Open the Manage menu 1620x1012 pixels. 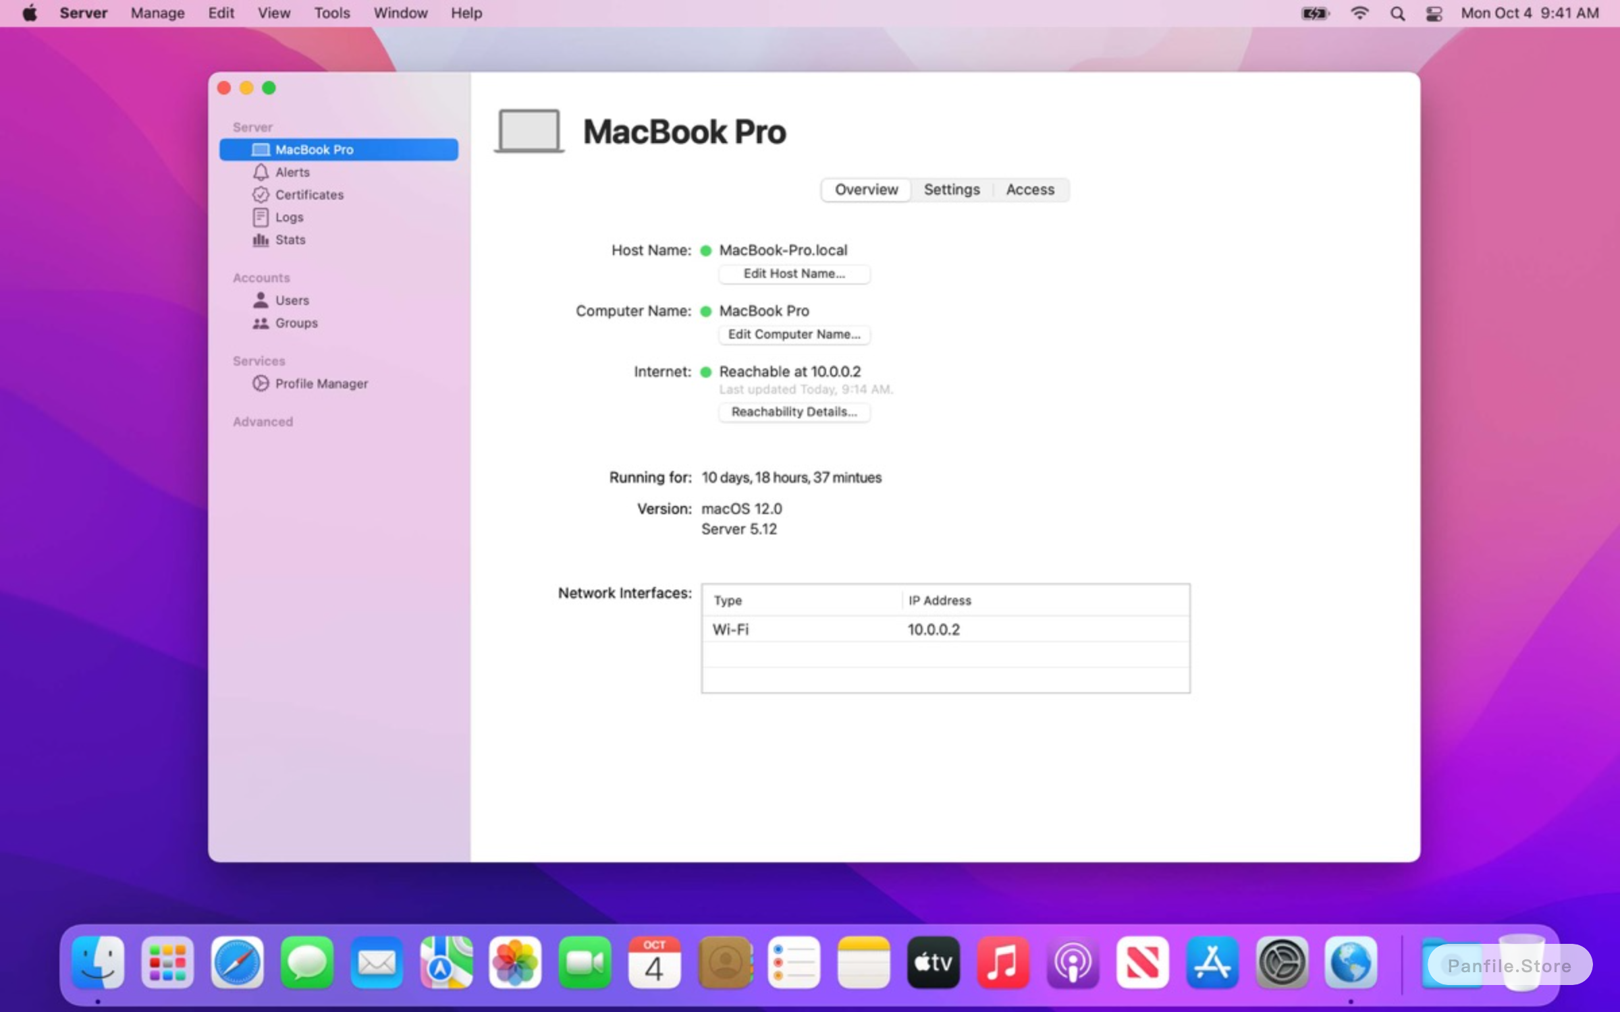157,13
